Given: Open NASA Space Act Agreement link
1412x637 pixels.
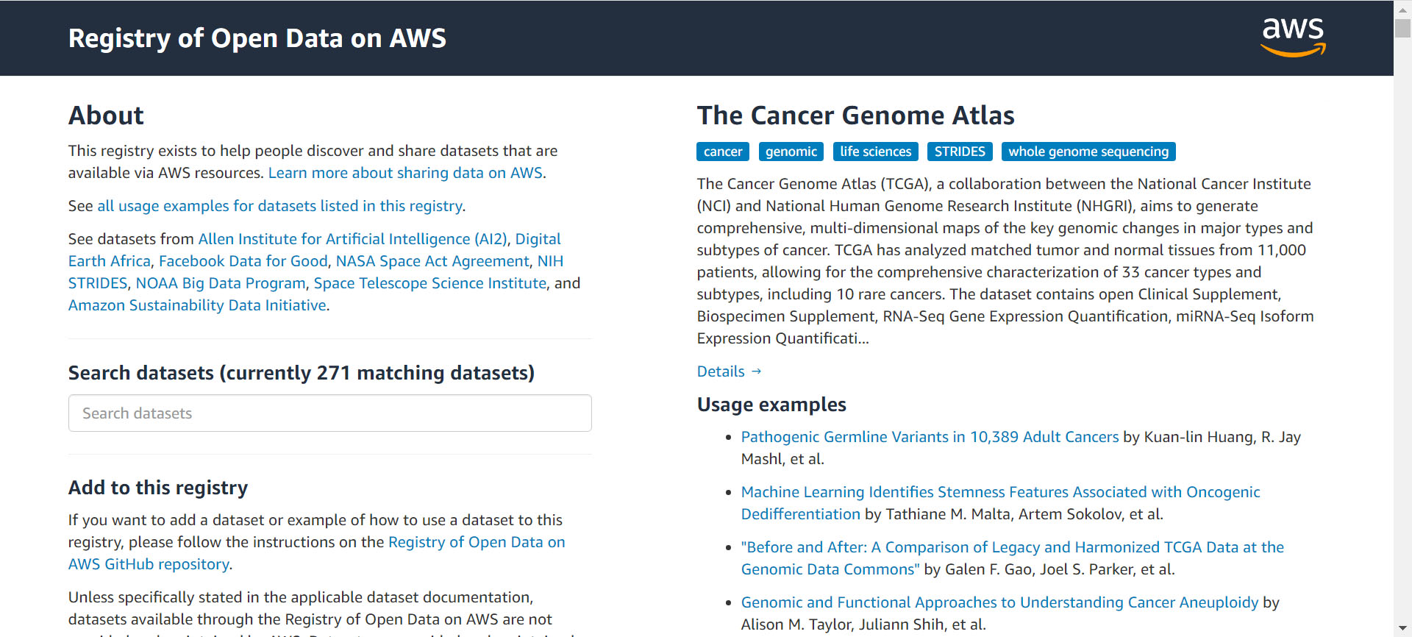Looking at the screenshot, I should [432, 261].
